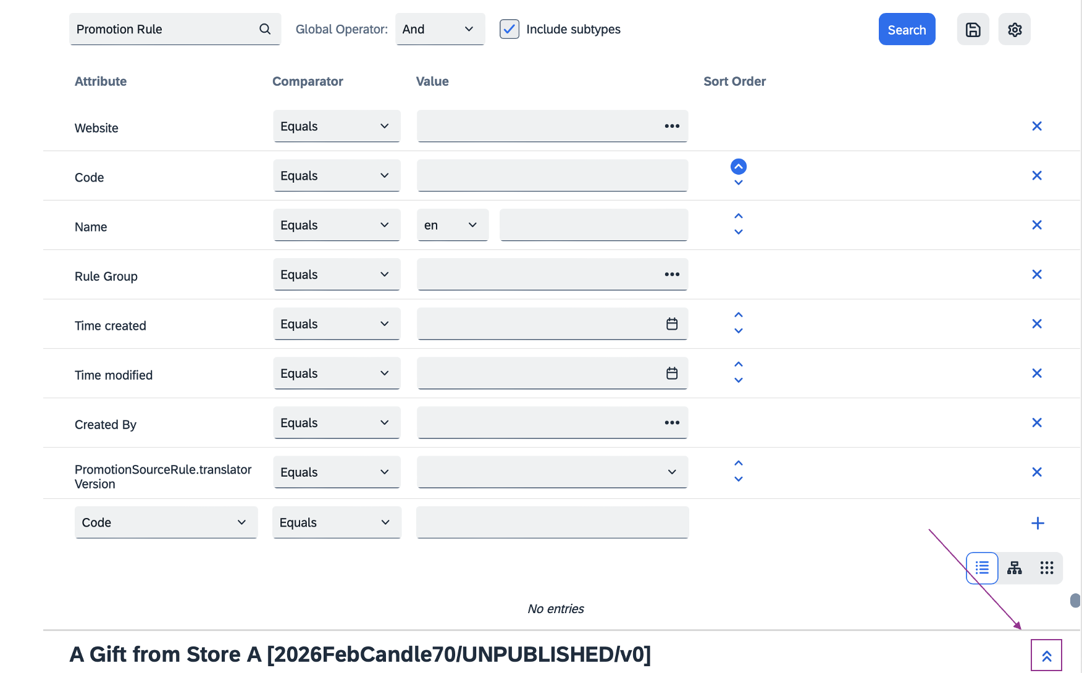
Task: Remove the Rule Group condition row
Action: point(1036,275)
